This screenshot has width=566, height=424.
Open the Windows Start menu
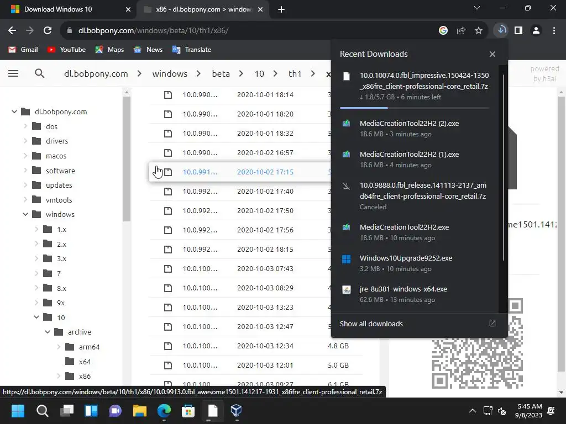pos(18,411)
